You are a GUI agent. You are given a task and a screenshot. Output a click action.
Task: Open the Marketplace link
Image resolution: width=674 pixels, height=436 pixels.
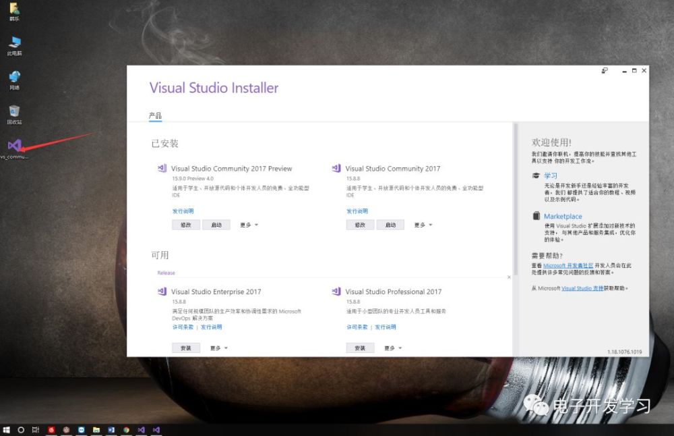click(x=563, y=216)
